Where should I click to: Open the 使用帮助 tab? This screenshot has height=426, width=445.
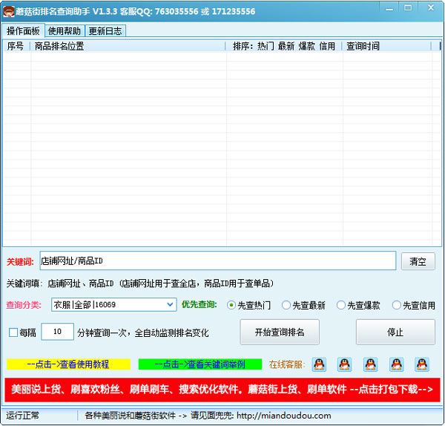[x=65, y=30]
